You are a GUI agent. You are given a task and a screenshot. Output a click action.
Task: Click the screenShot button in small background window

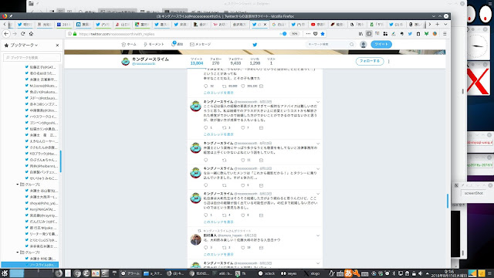coord(473,193)
